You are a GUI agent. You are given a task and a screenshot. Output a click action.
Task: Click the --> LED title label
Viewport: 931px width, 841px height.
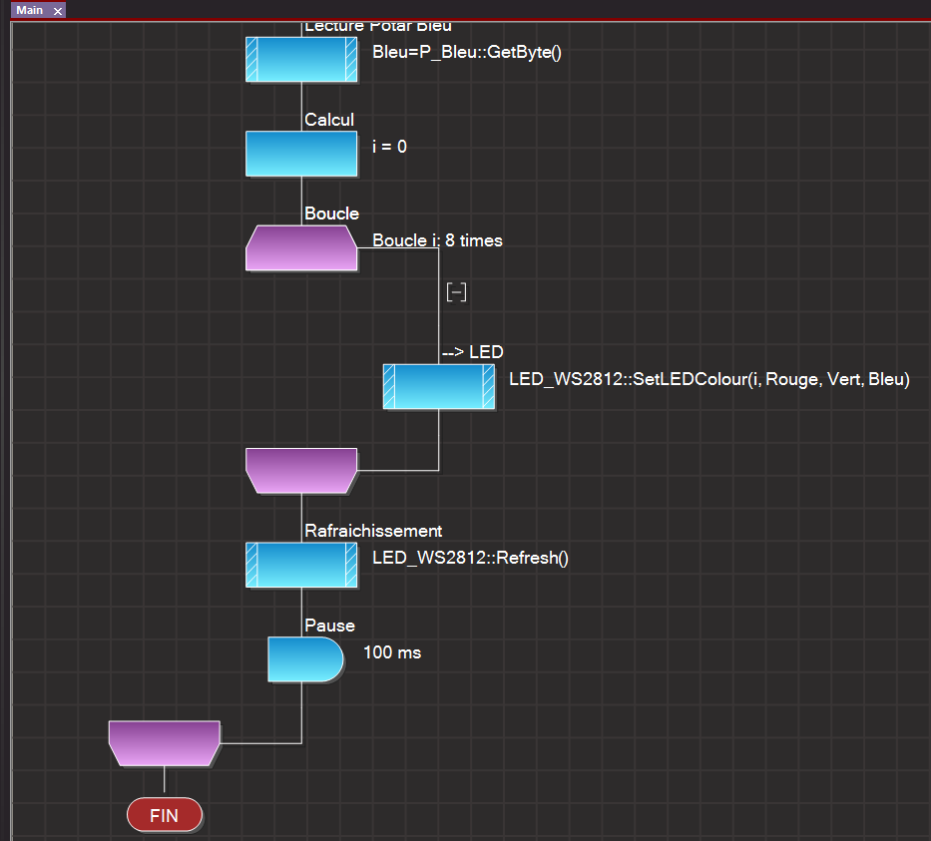pyautogui.click(x=473, y=352)
